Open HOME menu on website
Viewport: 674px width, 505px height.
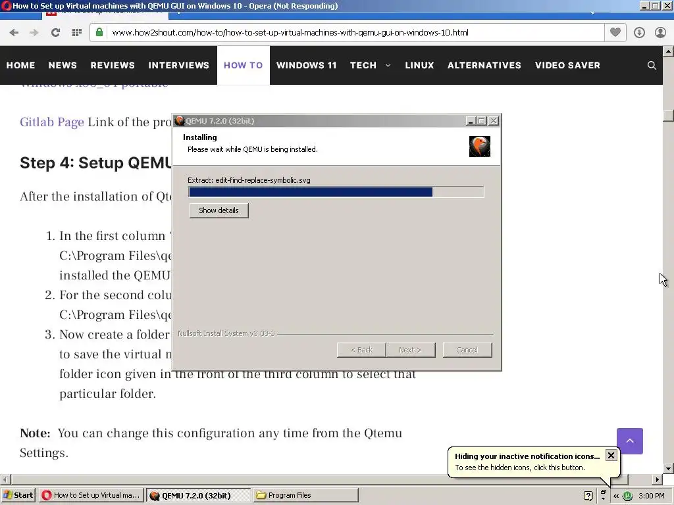coord(20,65)
